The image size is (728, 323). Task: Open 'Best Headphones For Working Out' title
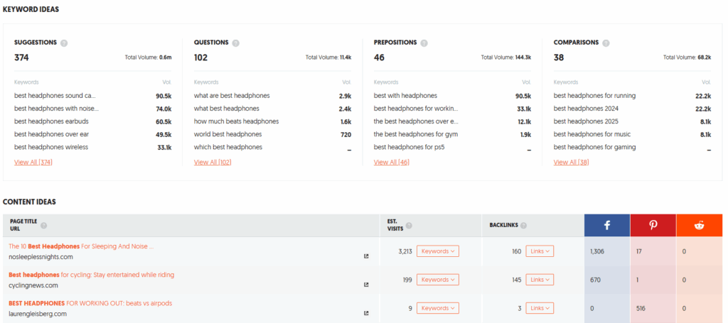90,303
